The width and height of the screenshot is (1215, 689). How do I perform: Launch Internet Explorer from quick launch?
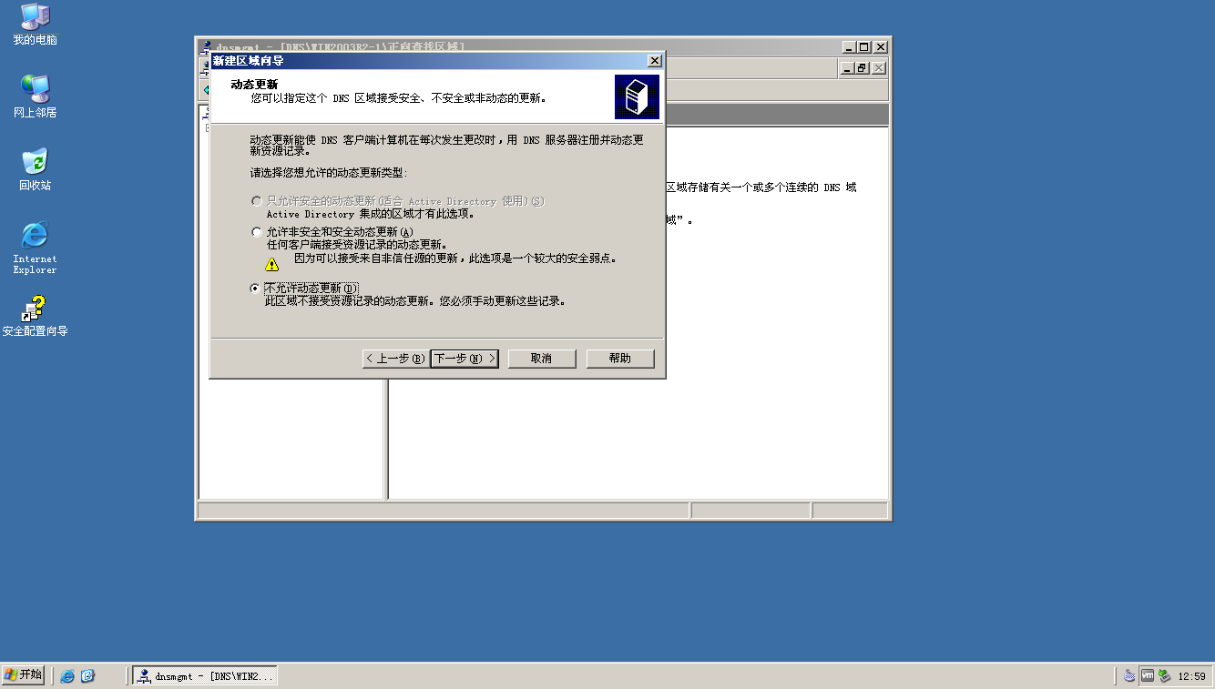(x=67, y=676)
